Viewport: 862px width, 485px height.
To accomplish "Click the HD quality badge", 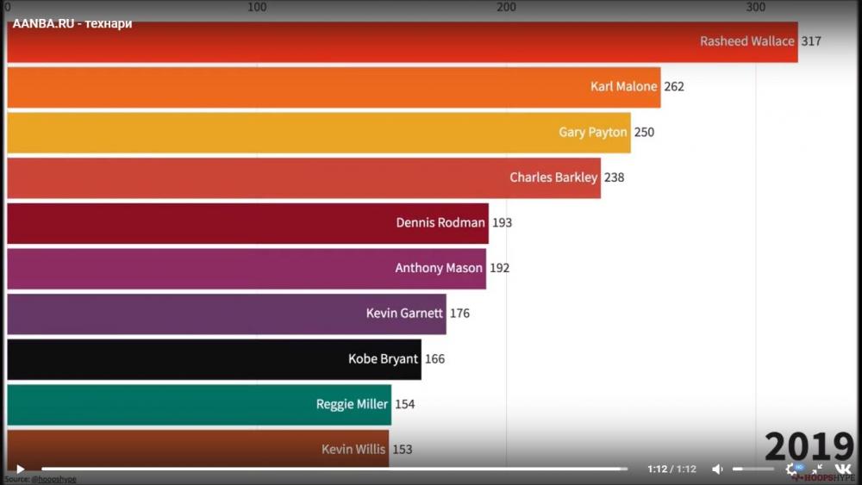I will pyautogui.click(x=799, y=466).
